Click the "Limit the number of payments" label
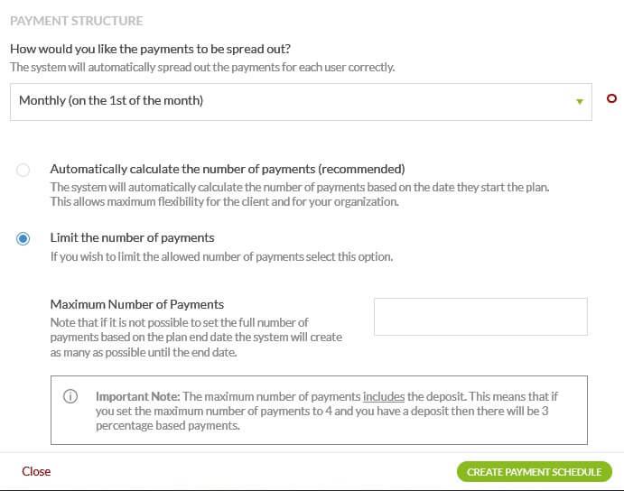Viewport: 624px width, 491px height. (x=132, y=237)
